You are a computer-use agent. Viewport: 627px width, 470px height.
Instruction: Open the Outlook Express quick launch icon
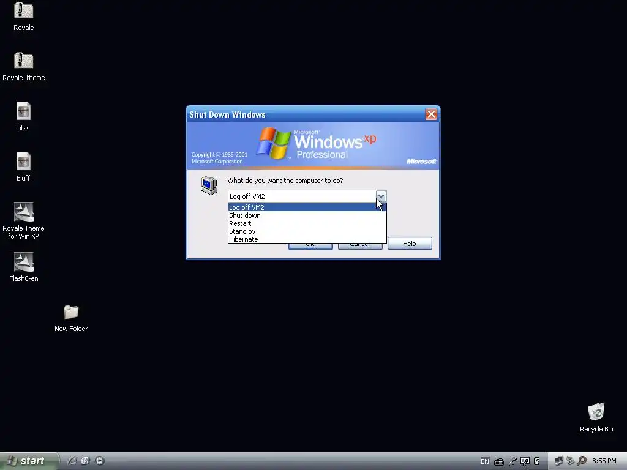(86, 461)
